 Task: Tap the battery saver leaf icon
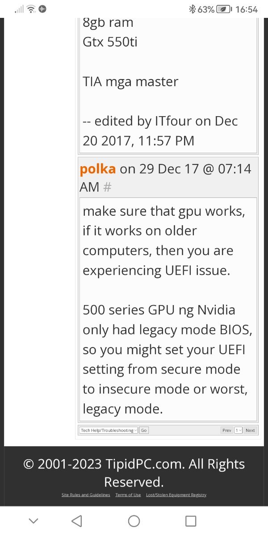click(x=225, y=9)
